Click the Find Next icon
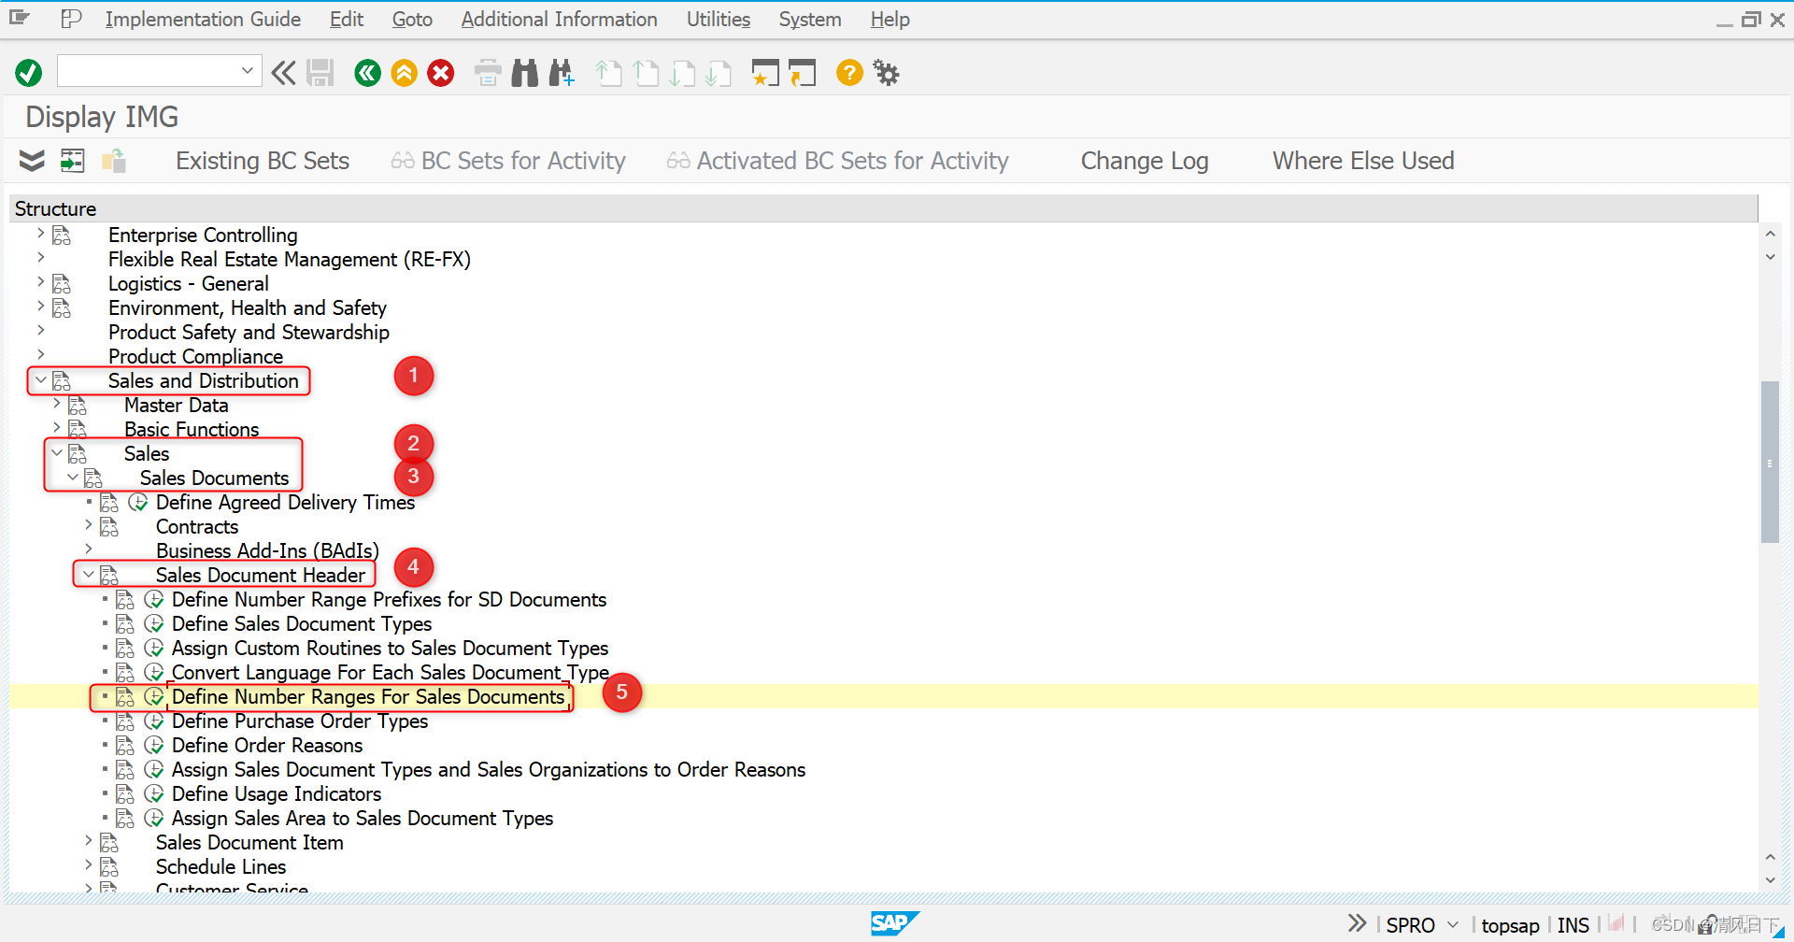The width and height of the screenshot is (1794, 942). [x=562, y=72]
